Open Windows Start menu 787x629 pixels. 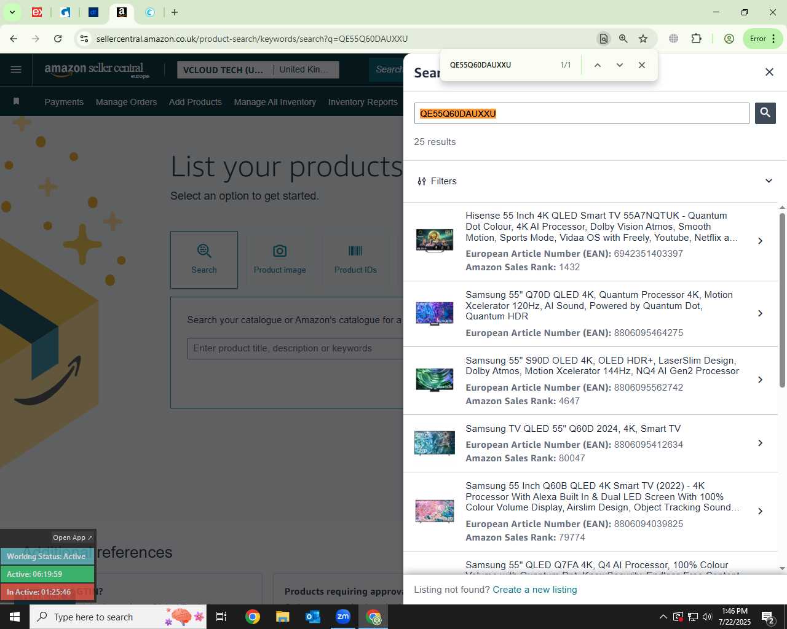point(15,617)
